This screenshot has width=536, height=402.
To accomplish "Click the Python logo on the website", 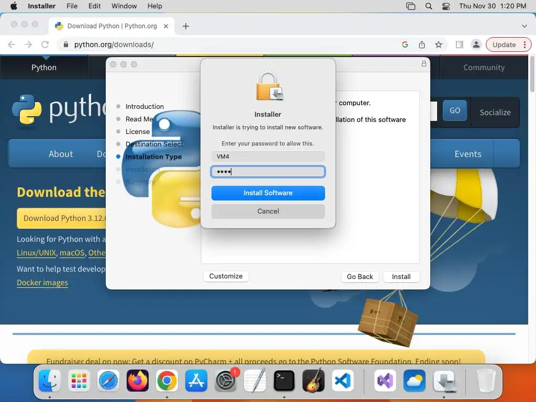I will [x=59, y=109].
